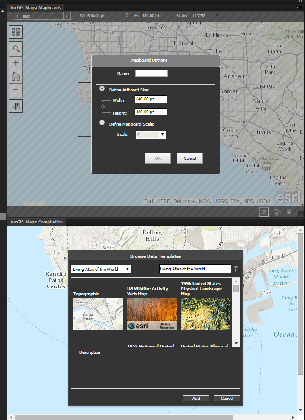Image resolution: width=305 pixels, height=420 pixels.
Task: Zoom in with the plus button
Action: [16, 63]
